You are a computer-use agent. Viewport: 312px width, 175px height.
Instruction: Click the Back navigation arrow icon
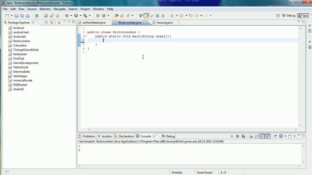tap(196, 16)
